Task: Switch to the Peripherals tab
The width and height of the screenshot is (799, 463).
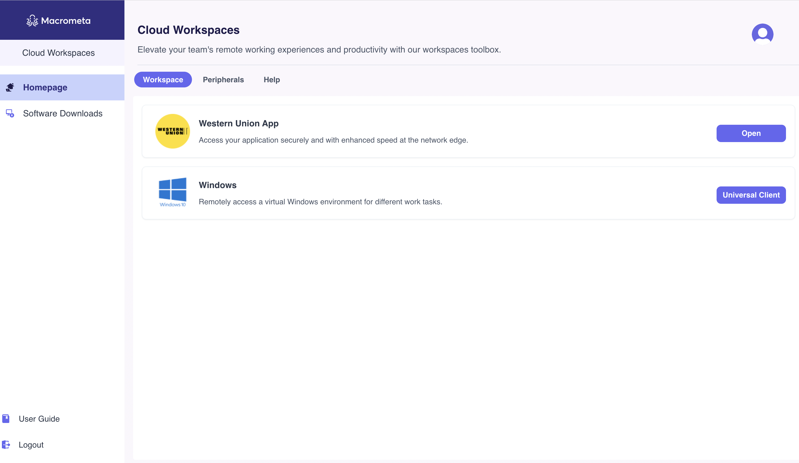Action: pyautogui.click(x=223, y=80)
